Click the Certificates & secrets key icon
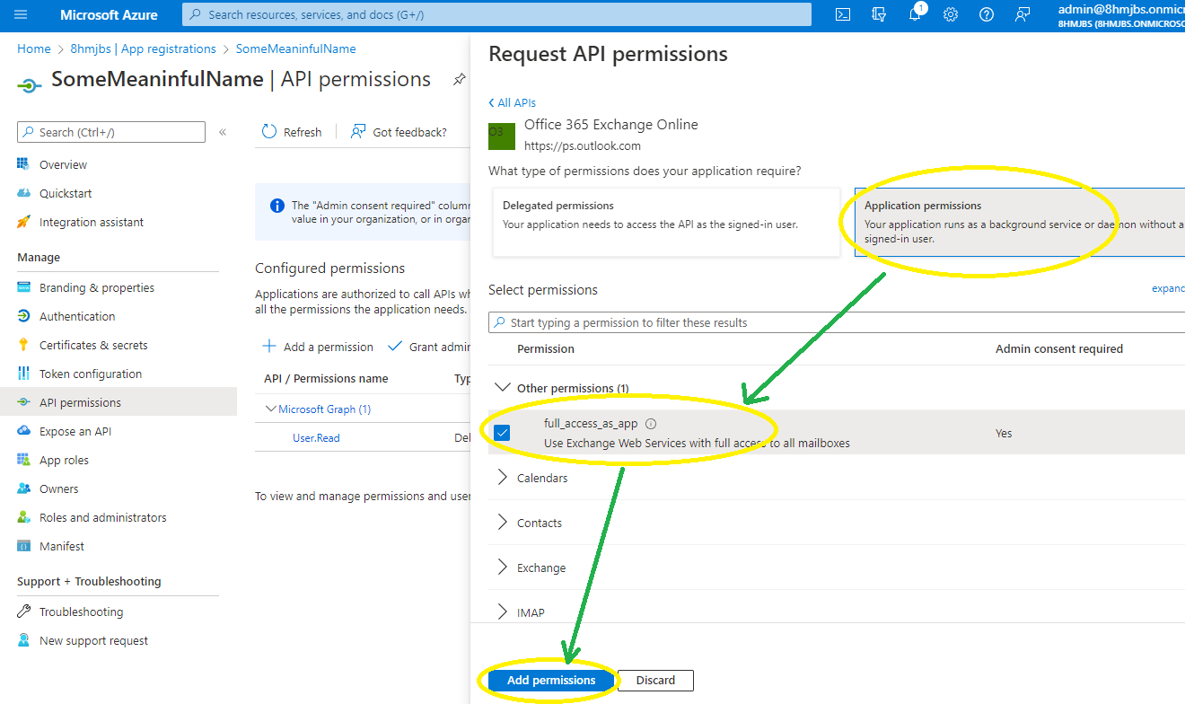 coord(24,345)
